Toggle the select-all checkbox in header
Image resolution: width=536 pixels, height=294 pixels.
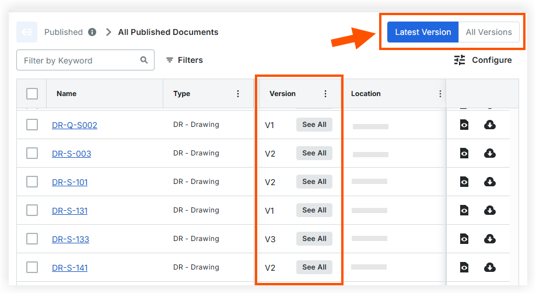pos(32,94)
